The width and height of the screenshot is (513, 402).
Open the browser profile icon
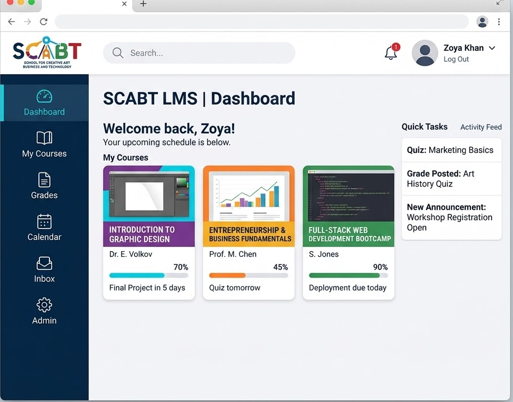click(482, 22)
